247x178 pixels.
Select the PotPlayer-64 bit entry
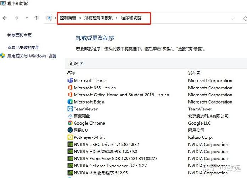[89, 137]
